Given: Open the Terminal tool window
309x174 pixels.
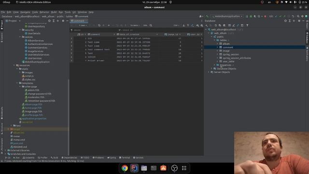Looking at the screenshot, I should pos(125,158).
